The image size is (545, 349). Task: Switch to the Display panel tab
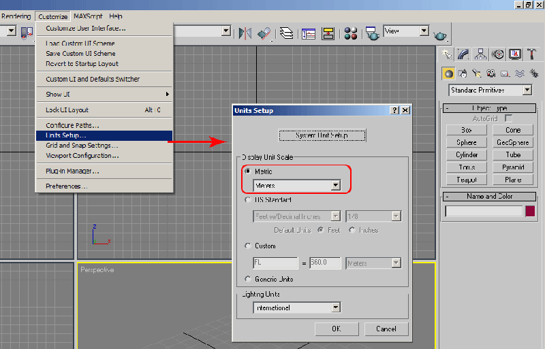pos(515,54)
